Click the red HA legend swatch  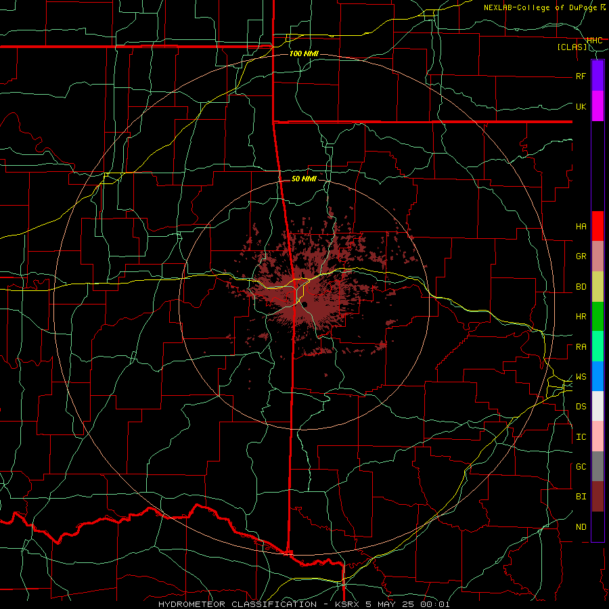[x=597, y=226]
